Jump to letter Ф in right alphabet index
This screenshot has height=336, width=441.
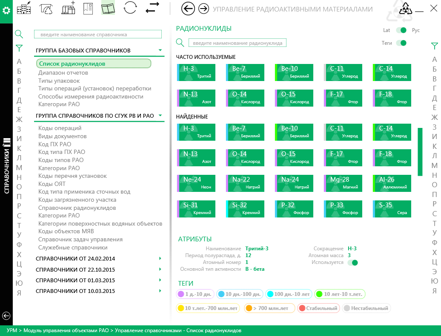pyautogui.click(x=435, y=243)
